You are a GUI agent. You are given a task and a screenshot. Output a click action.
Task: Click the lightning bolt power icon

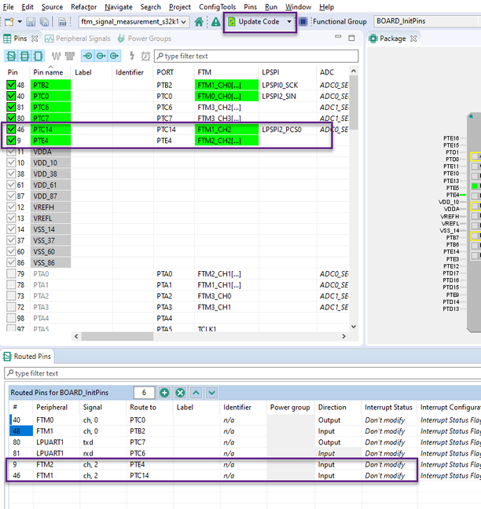click(132, 56)
